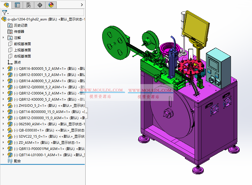Screen dimensions: 252x185
Task: Expand the QBR16-B00005_5_2_ASM assembly node
Action: 3,68
